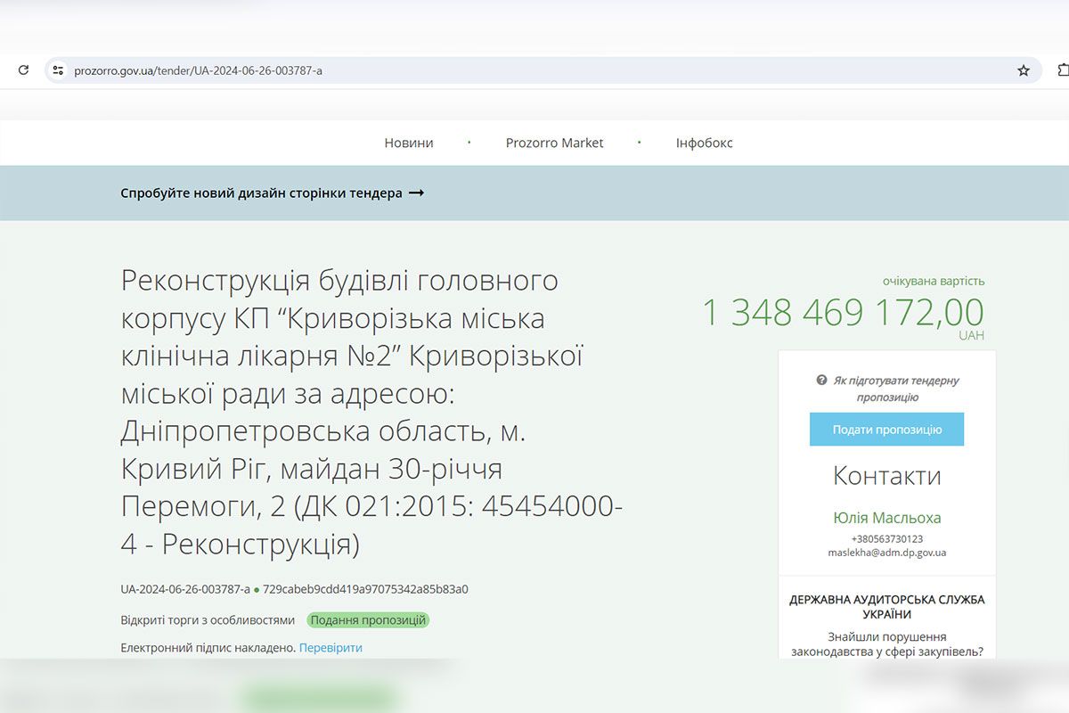The width and height of the screenshot is (1069, 713).
Task: Click the arrow icon in the new design banner
Action: [418, 193]
